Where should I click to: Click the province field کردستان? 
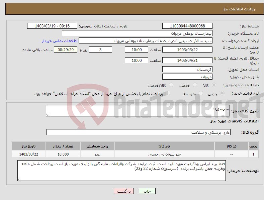[x=187, y=69]
